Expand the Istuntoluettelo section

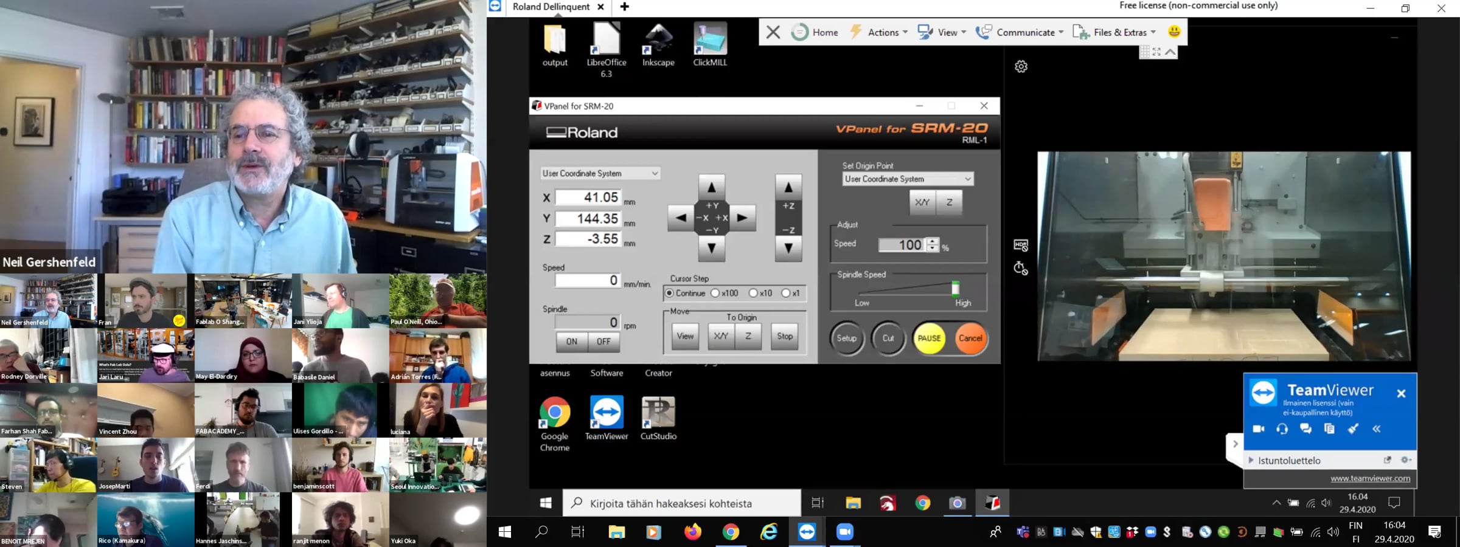click(x=1251, y=460)
